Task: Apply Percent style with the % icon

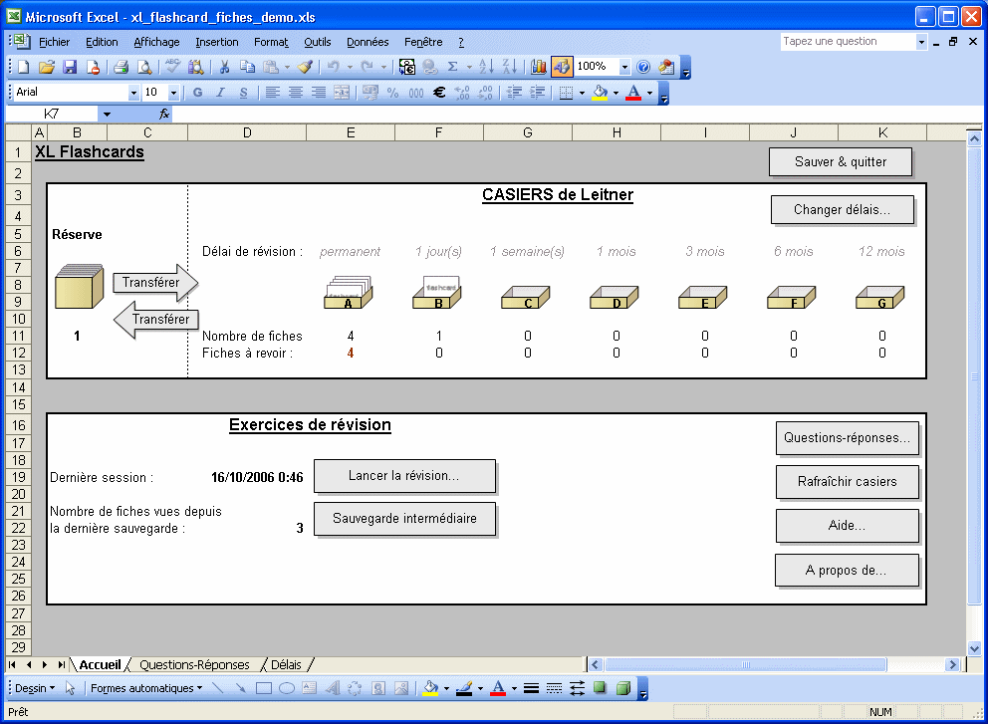Action: click(392, 93)
